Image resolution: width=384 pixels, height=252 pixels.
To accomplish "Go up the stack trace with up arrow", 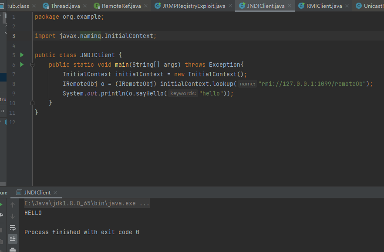I will tap(13, 204).
